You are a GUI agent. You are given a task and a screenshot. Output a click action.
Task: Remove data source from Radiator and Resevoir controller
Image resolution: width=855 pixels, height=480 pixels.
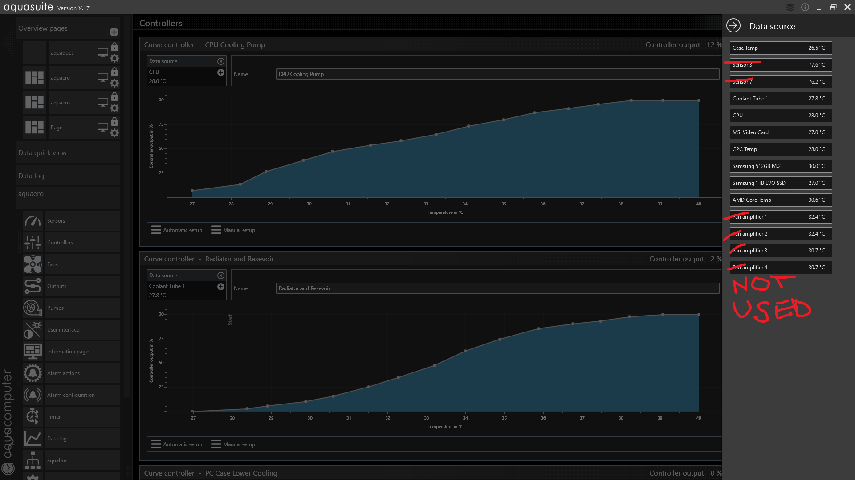click(x=221, y=276)
